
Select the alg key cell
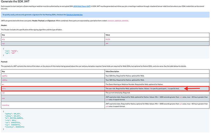pos(53,39)
